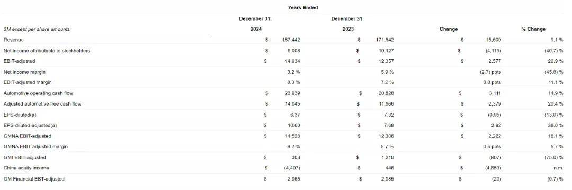Screen dimensions: 572x190
Task: Click the December 31, 2024 column header
Action: pyautogui.click(x=255, y=24)
